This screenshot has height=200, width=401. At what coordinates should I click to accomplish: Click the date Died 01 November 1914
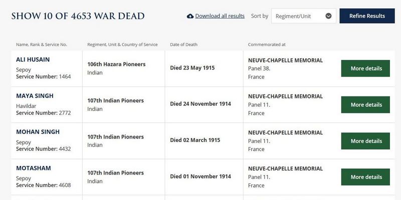(x=200, y=176)
